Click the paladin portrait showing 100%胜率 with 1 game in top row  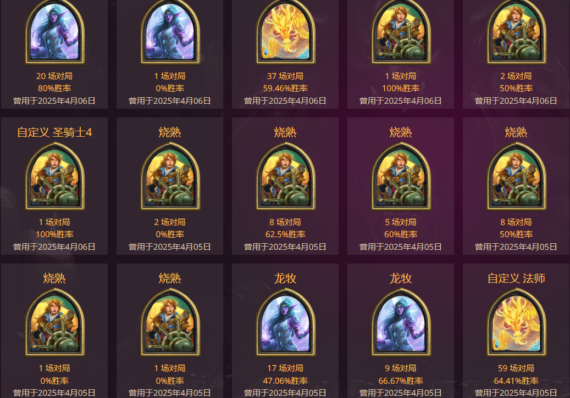tap(401, 32)
